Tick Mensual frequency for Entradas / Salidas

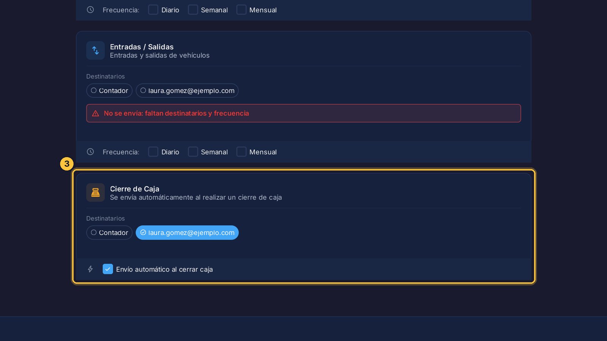pos(241,152)
